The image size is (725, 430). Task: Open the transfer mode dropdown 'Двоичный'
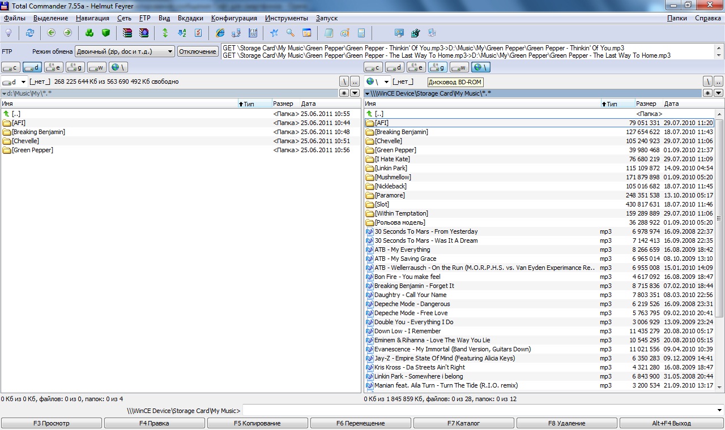(x=125, y=51)
